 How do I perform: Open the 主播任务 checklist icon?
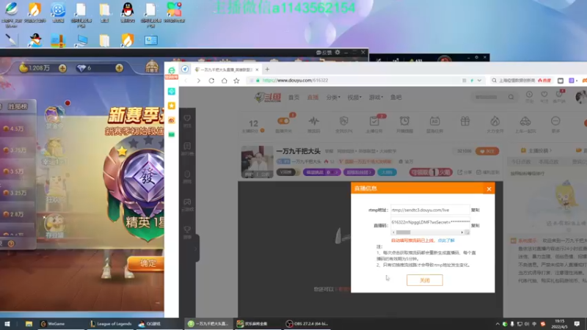pos(374,121)
